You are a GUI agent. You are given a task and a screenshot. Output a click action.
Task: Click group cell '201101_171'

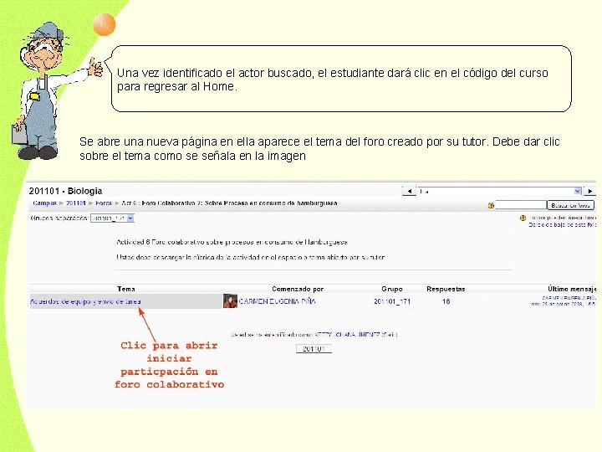392,301
